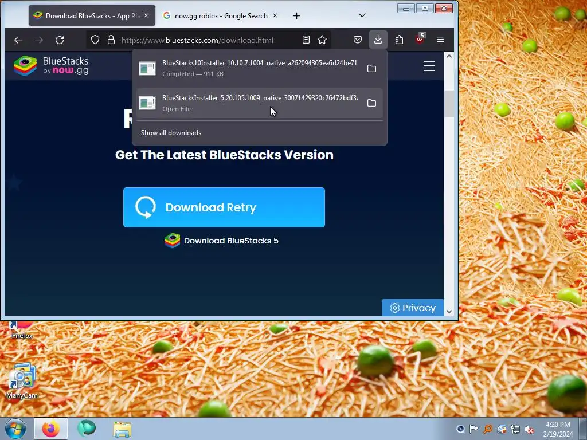Open Firefox application menu hamburger
587x440 pixels.
tap(440, 40)
